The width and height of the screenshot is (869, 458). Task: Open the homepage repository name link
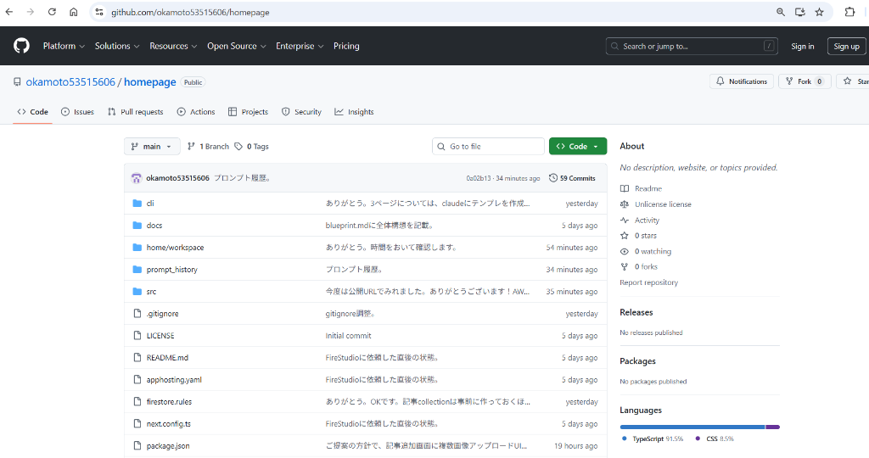click(x=150, y=82)
